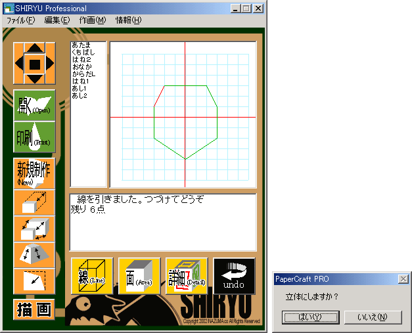Viewport: 412px width, 333px height.
Task: Start a New (新規制作) project
Action: click(34, 173)
